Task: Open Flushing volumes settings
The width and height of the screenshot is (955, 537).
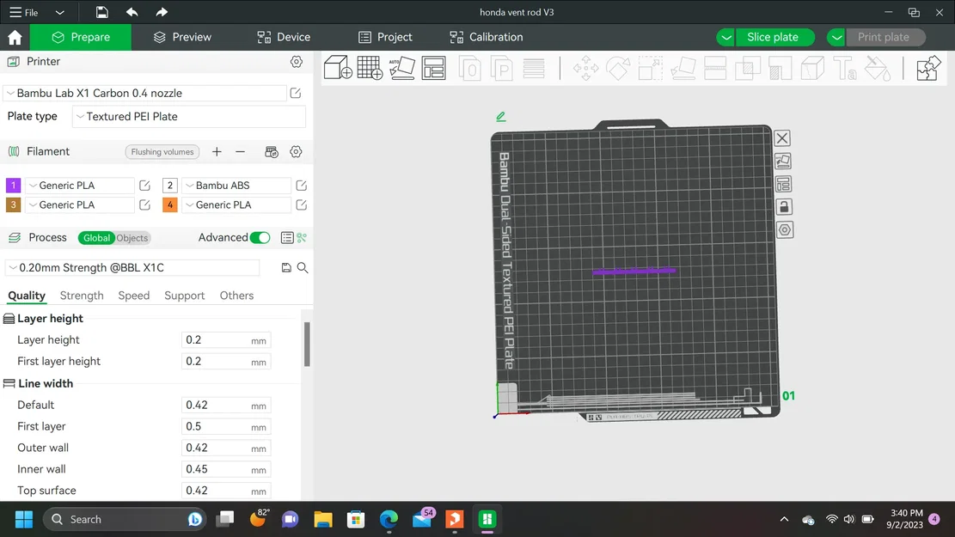Action: [x=162, y=151]
